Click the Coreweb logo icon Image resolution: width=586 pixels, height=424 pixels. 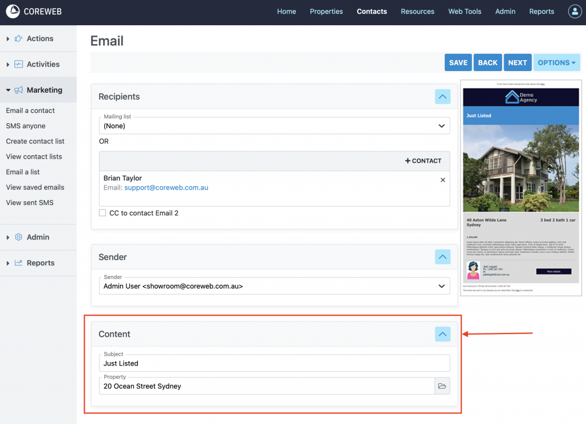(x=13, y=11)
